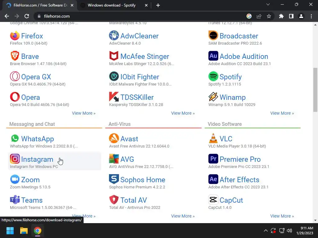The width and height of the screenshot is (318, 238).
Task: Click the page vertical scrollbar thumb
Action: coord(315,90)
